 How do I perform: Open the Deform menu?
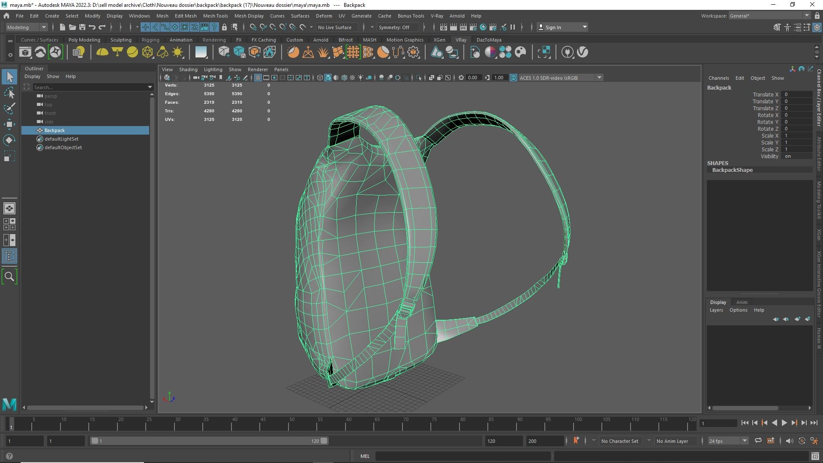point(324,16)
